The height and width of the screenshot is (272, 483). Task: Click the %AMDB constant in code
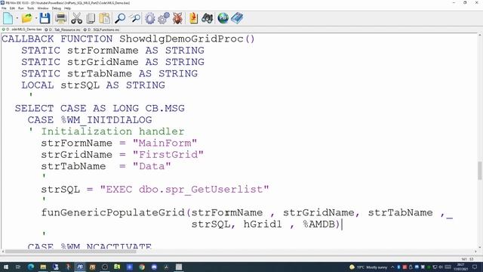[318, 224]
